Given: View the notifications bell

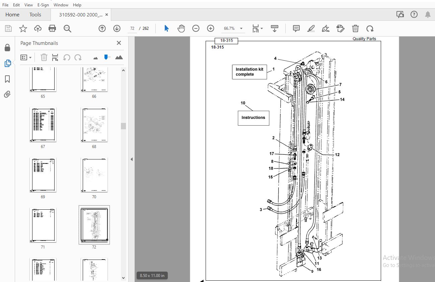Looking at the screenshot, I should pyautogui.click(x=428, y=14).
